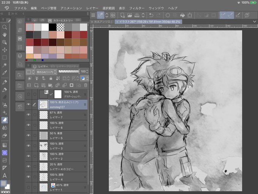Select the Gradient tool

(5, 145)
